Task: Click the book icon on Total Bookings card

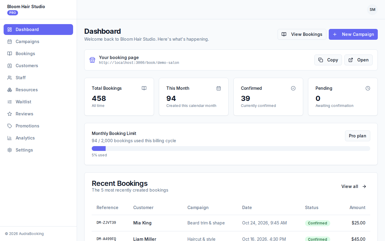Action: (144, 88)
